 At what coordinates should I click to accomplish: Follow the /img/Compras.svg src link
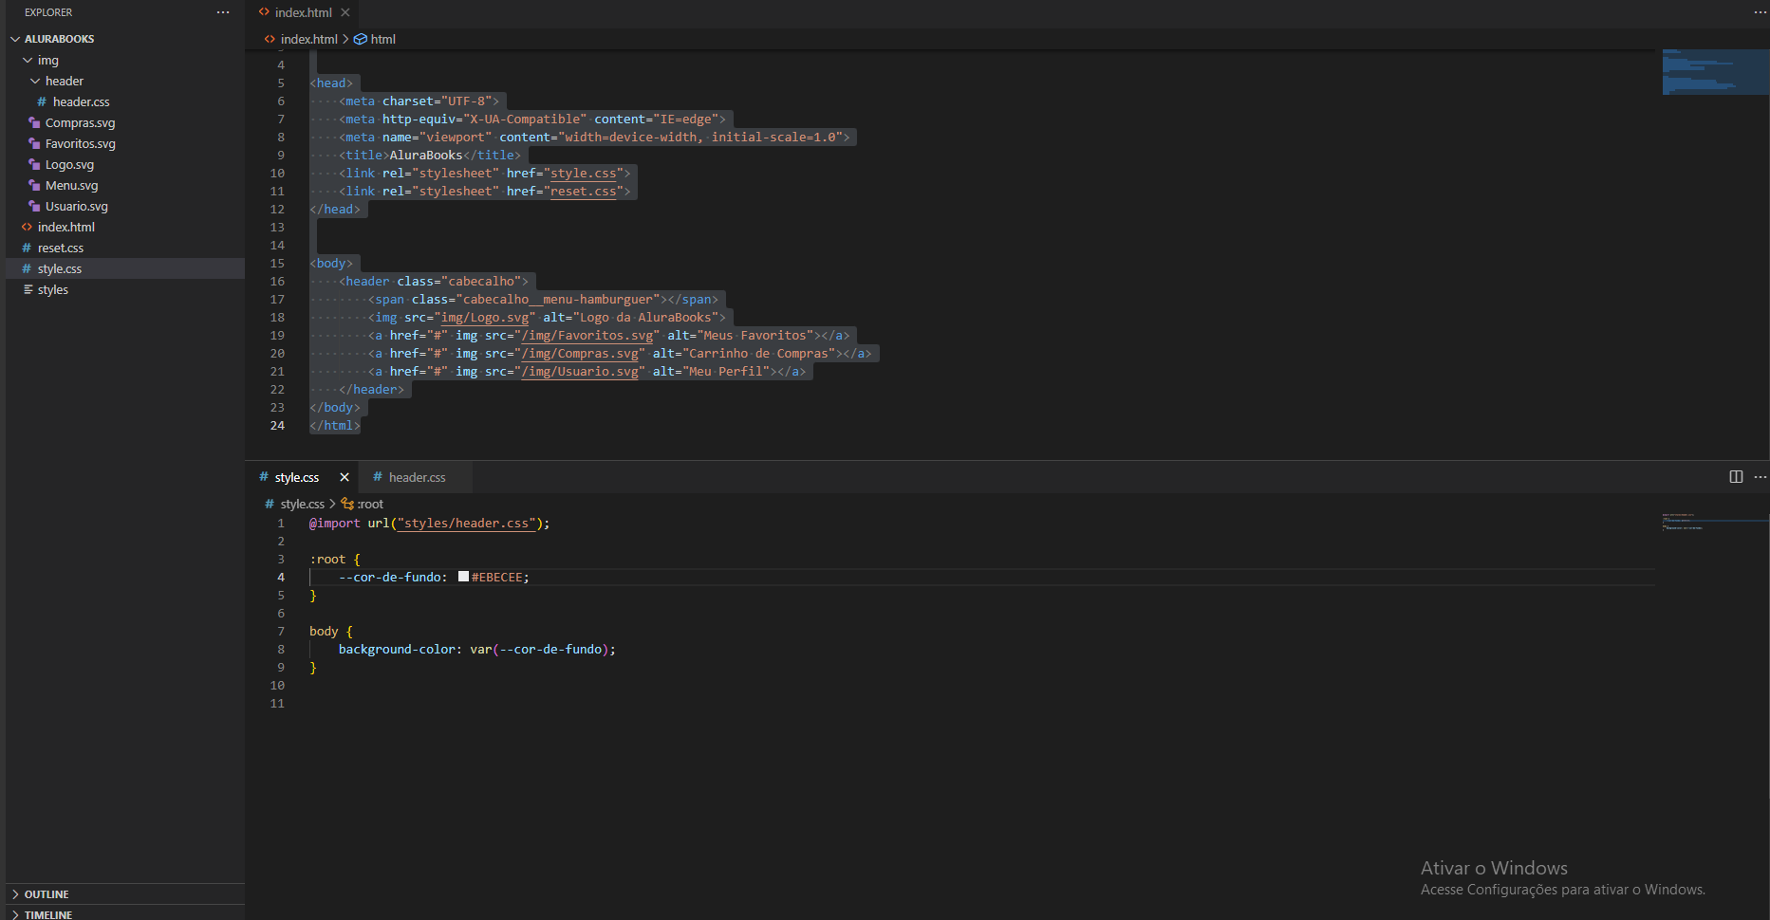pyautogui.click(x=579, y=353)
